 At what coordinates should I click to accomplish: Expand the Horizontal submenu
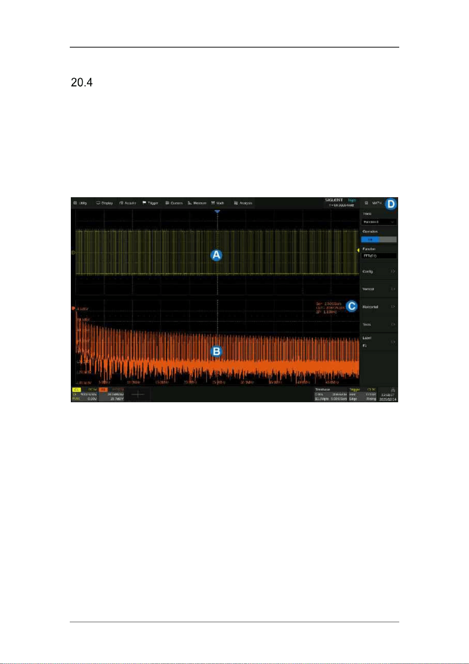[x=379, y=307]
